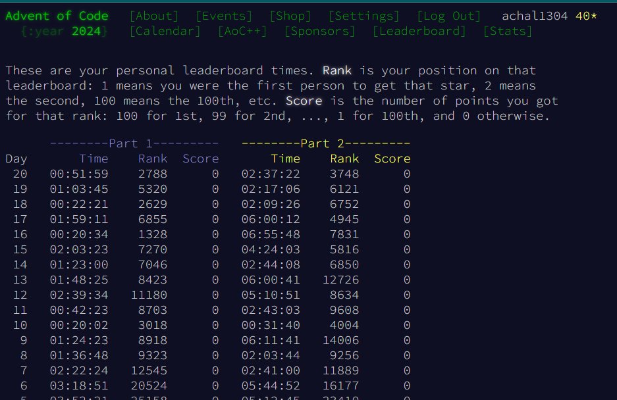Click the Part 2 rank 16177

pos(341,386)
